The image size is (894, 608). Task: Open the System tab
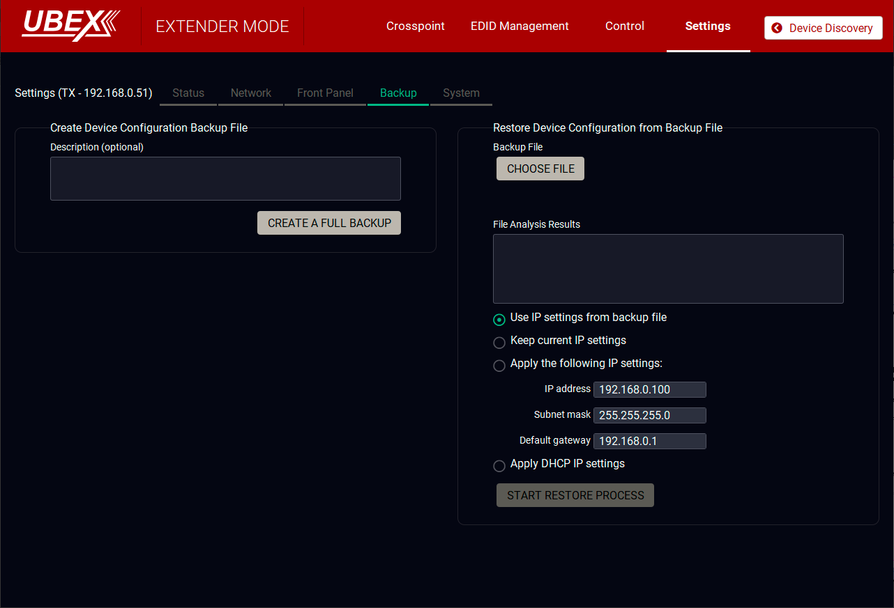(x=461, y=93)
